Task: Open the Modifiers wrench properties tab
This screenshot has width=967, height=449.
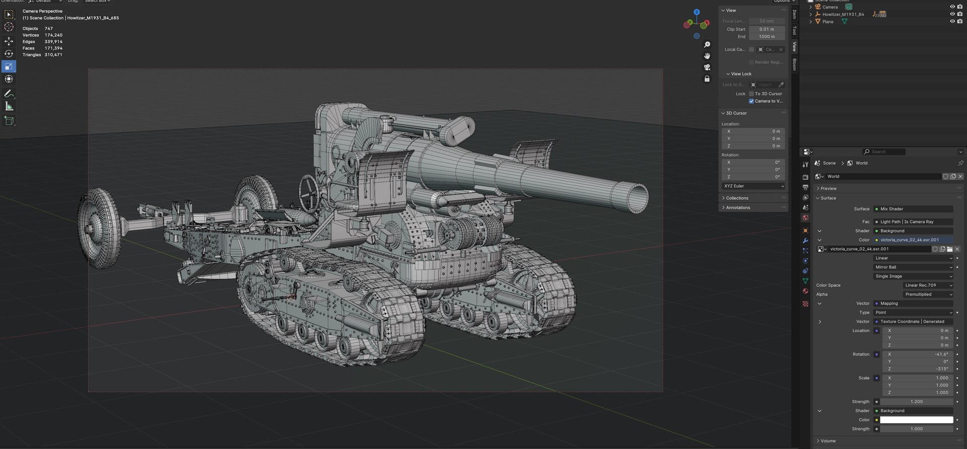Action: 805,240
